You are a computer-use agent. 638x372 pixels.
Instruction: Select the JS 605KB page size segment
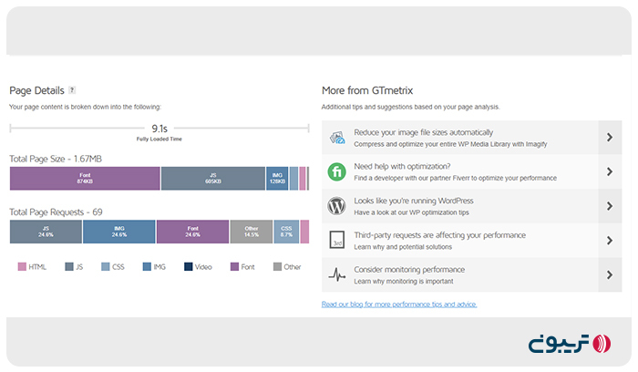pyautogui.click(x=212, y=179)
